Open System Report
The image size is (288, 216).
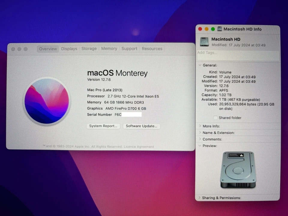[103, 126]
